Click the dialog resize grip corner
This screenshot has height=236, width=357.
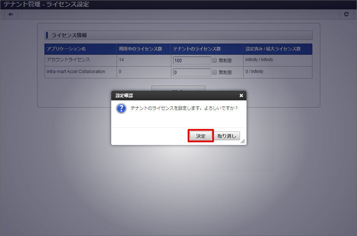pyautogui.click(x=243, y=141)
